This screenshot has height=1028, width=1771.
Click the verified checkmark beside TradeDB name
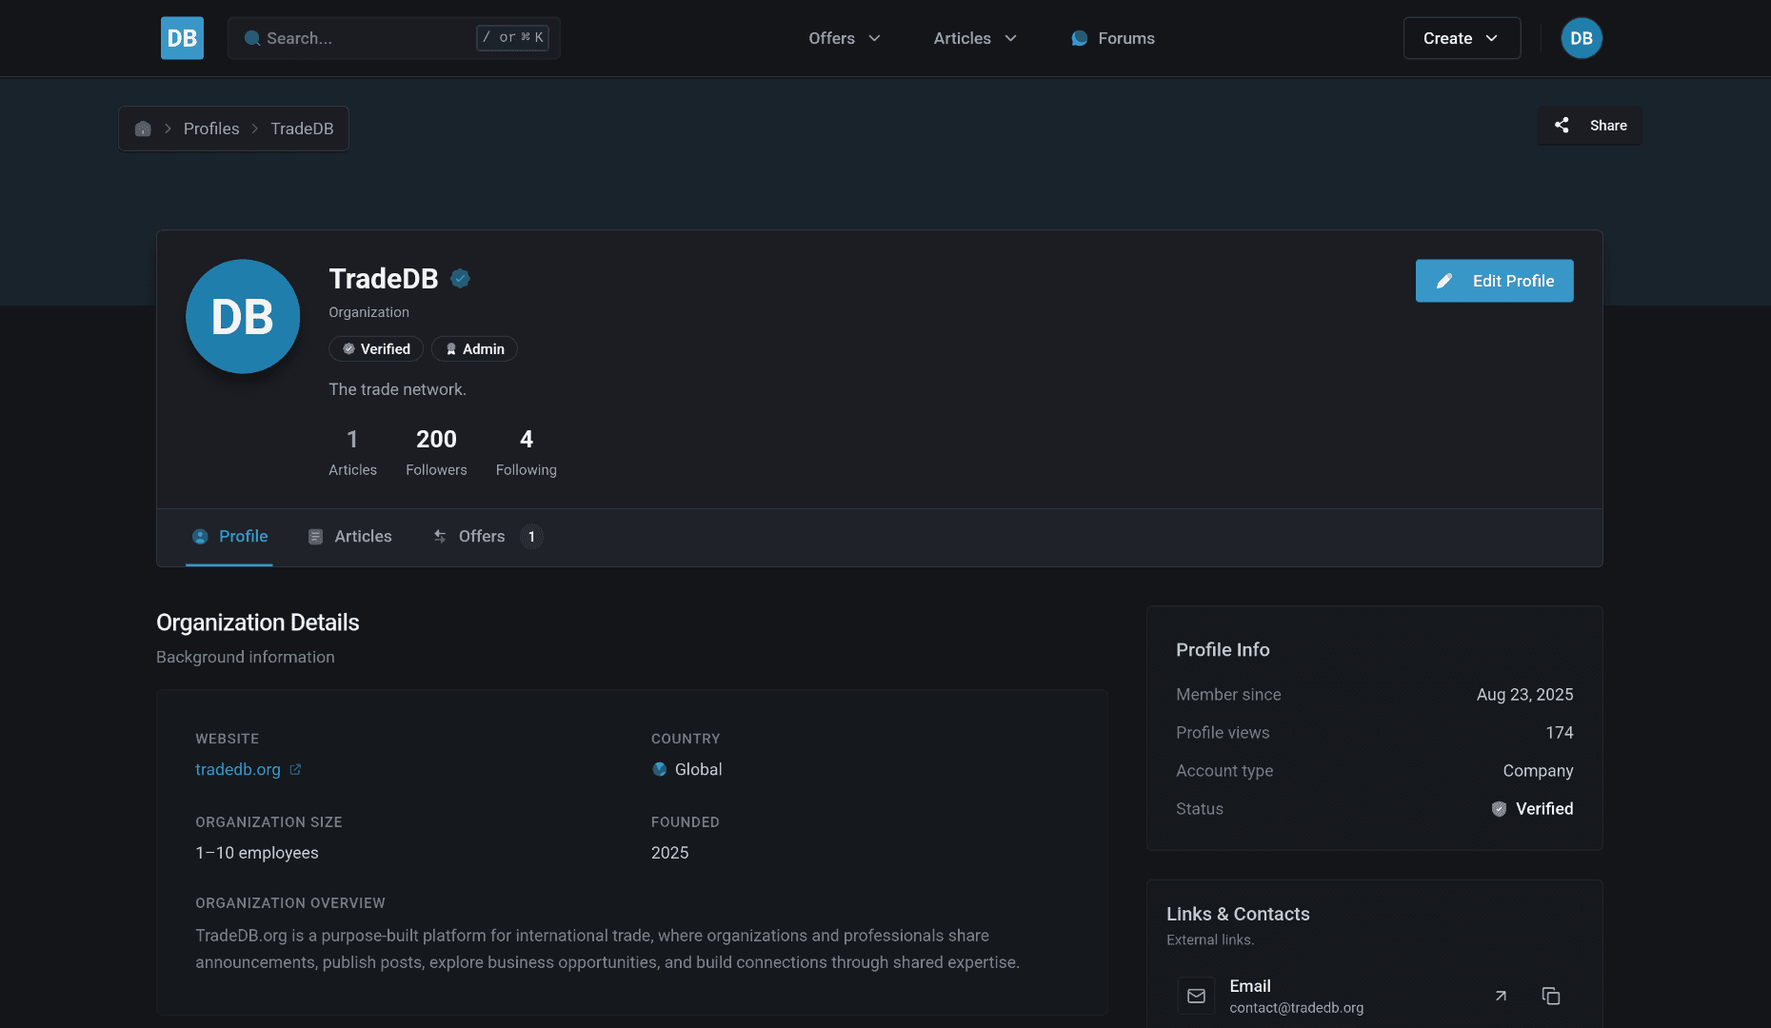tap(460, 278)
